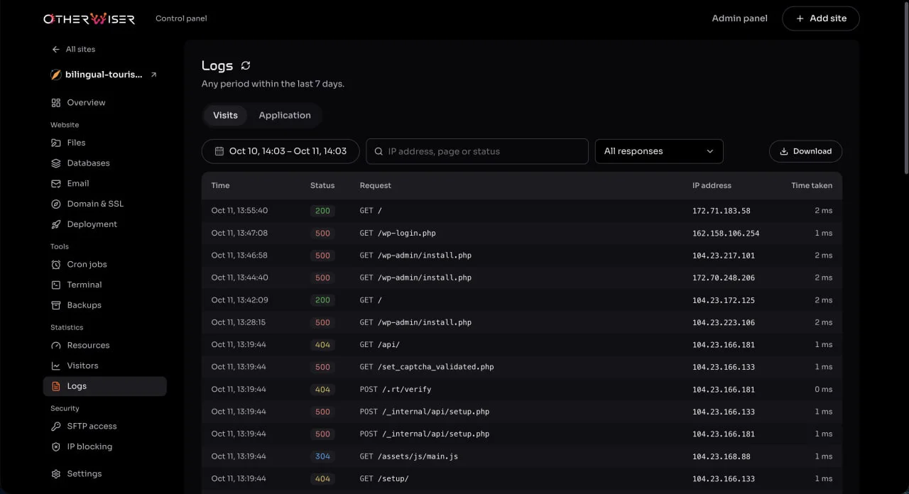Refresh logs with the reload icon
This screenshot has height=494, width=909.
pyautogui.click(x=246, y=65)
